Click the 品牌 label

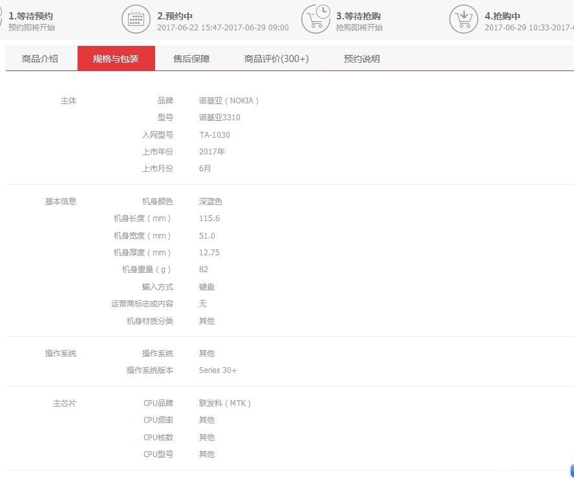coord(165,101)
